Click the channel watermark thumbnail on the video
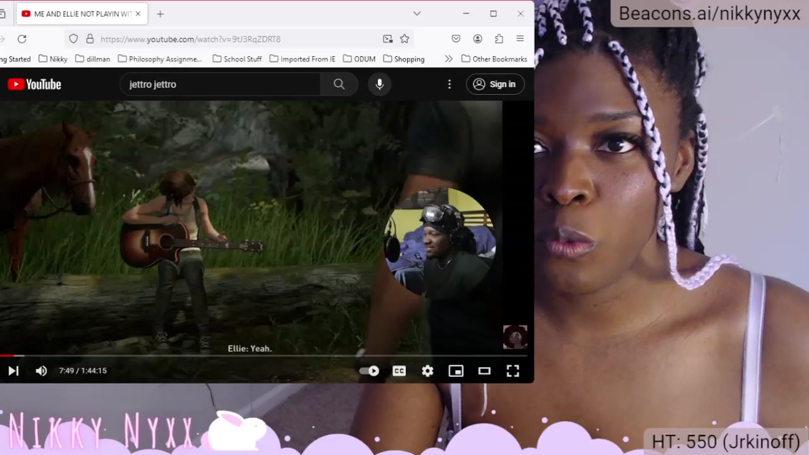 [x=515, y=337]
